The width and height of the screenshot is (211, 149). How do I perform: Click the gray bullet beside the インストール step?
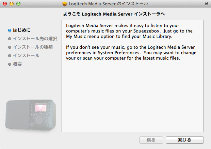(x=10, y=56)
